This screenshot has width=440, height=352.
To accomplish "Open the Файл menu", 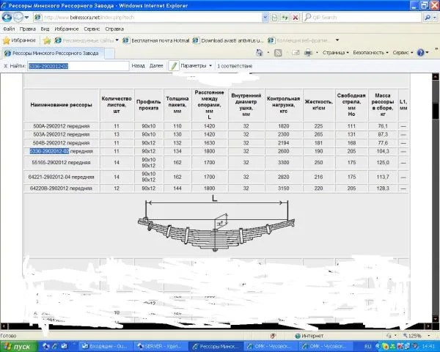I will coord(9,29).
